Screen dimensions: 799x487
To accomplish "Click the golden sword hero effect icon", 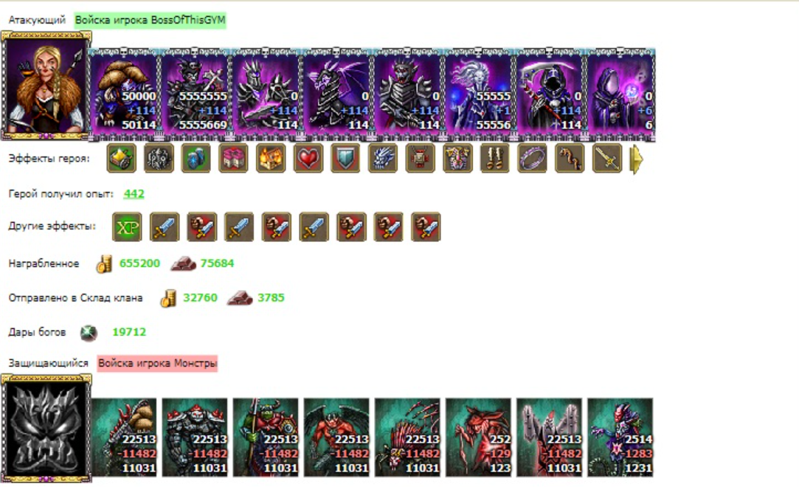I will 607,159.
